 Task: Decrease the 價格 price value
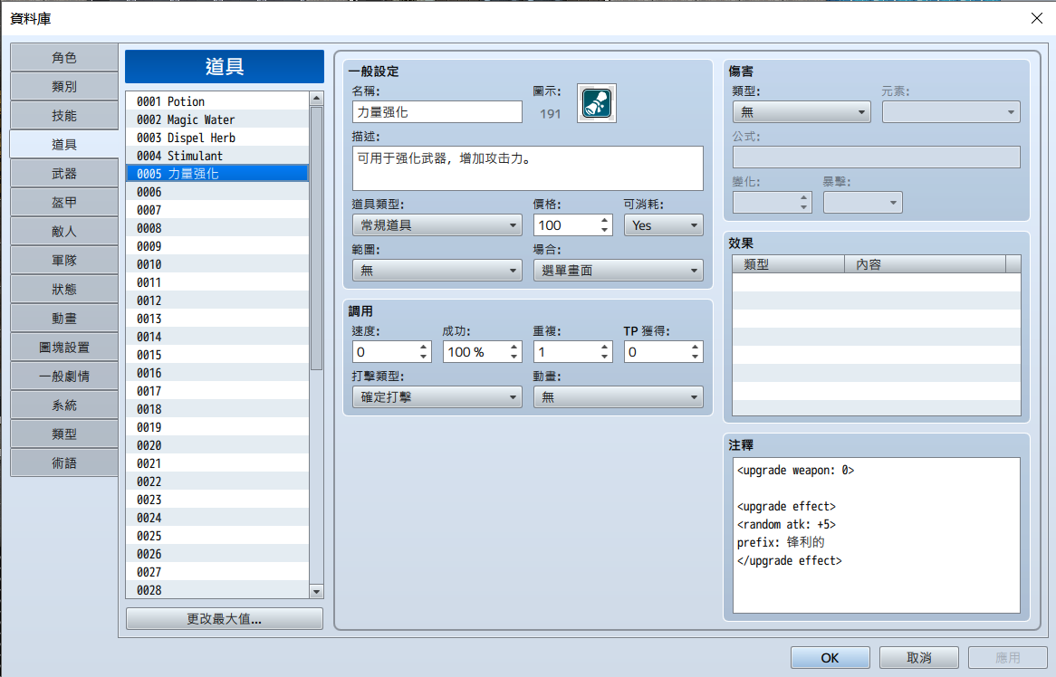pos(604,230)
